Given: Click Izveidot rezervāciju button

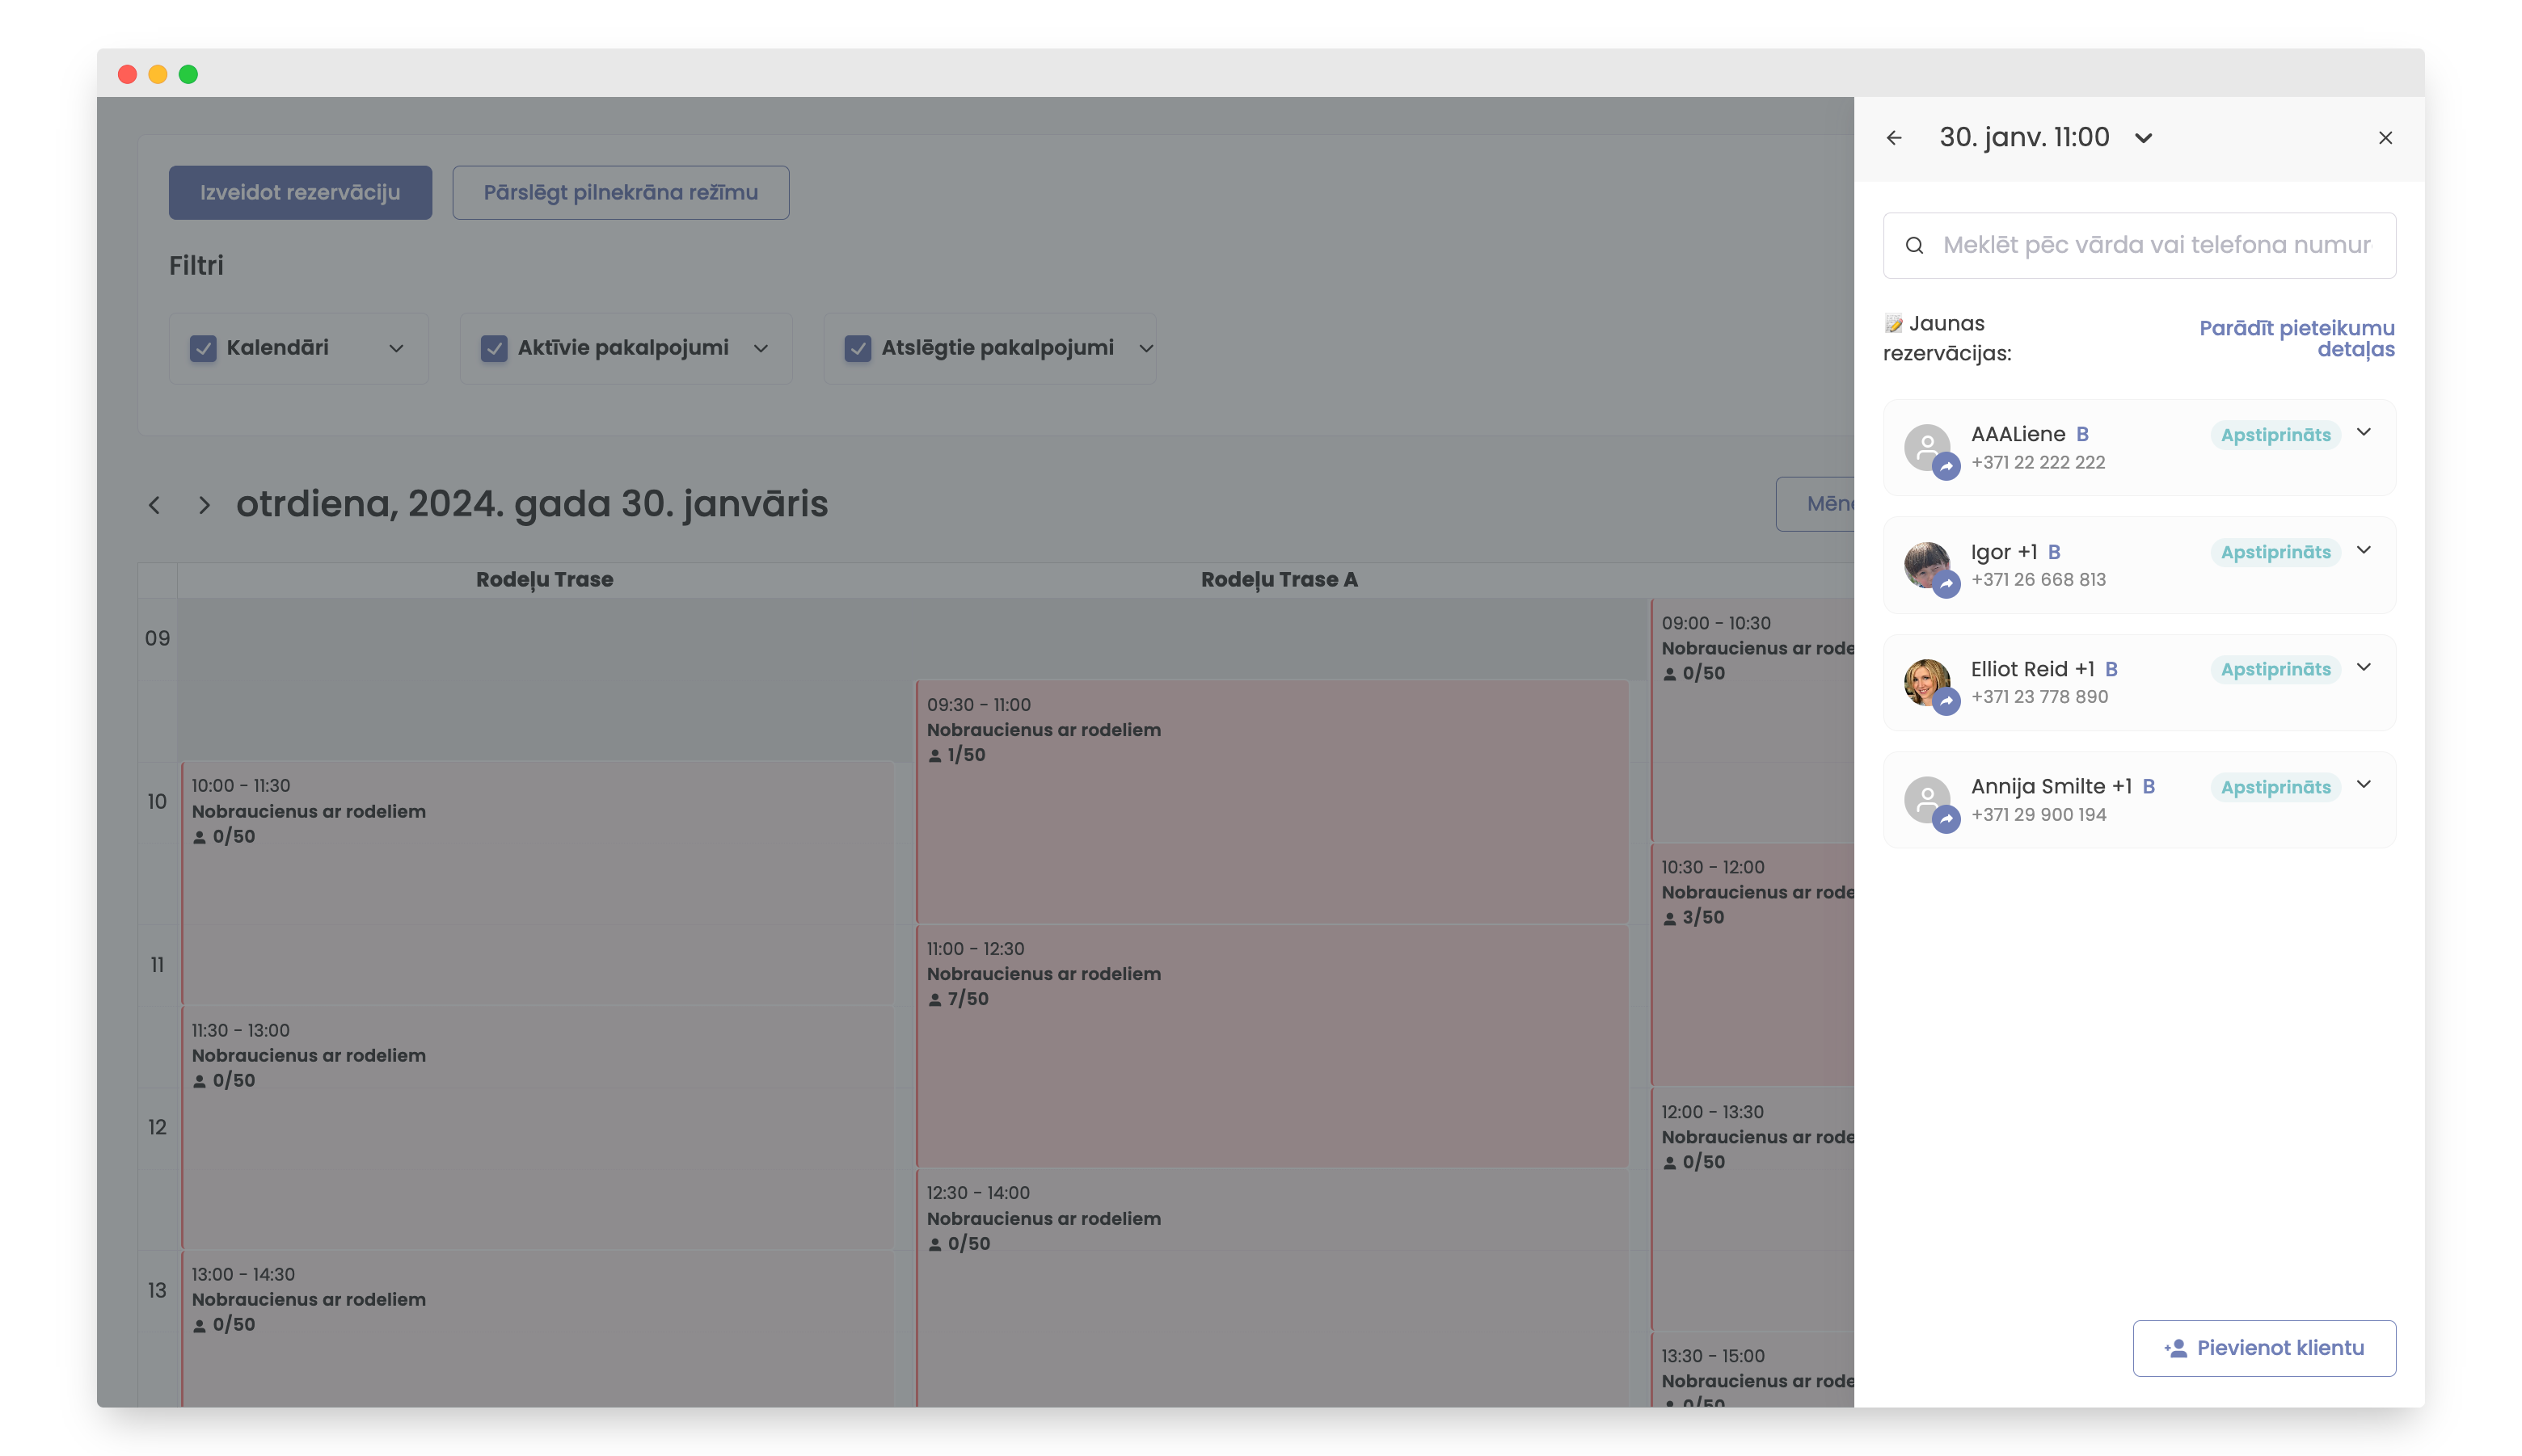Looking at the screenshot, I should pos(300,192).
